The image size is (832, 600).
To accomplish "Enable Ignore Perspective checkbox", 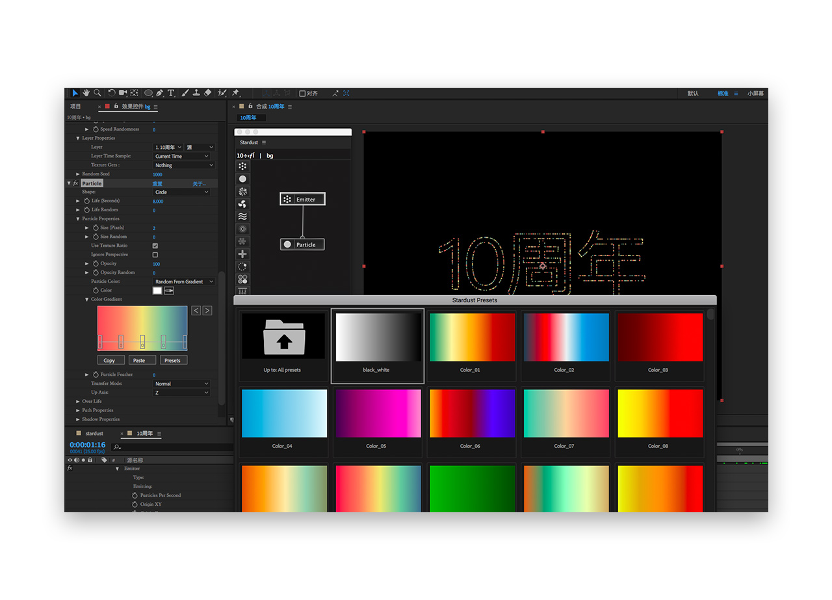I will point(155,255).
